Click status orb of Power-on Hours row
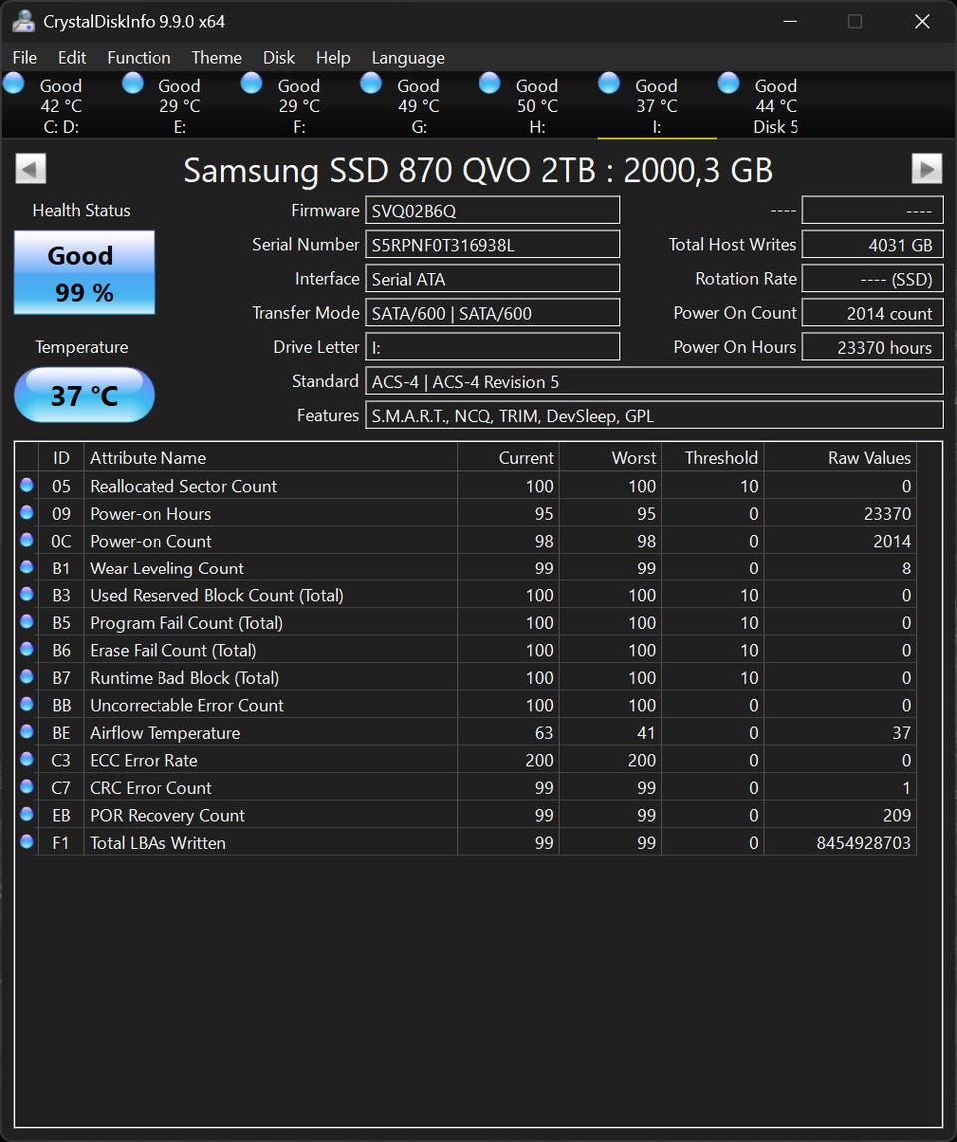Viewport: 957px width, 1142px height. click(27, 512)
